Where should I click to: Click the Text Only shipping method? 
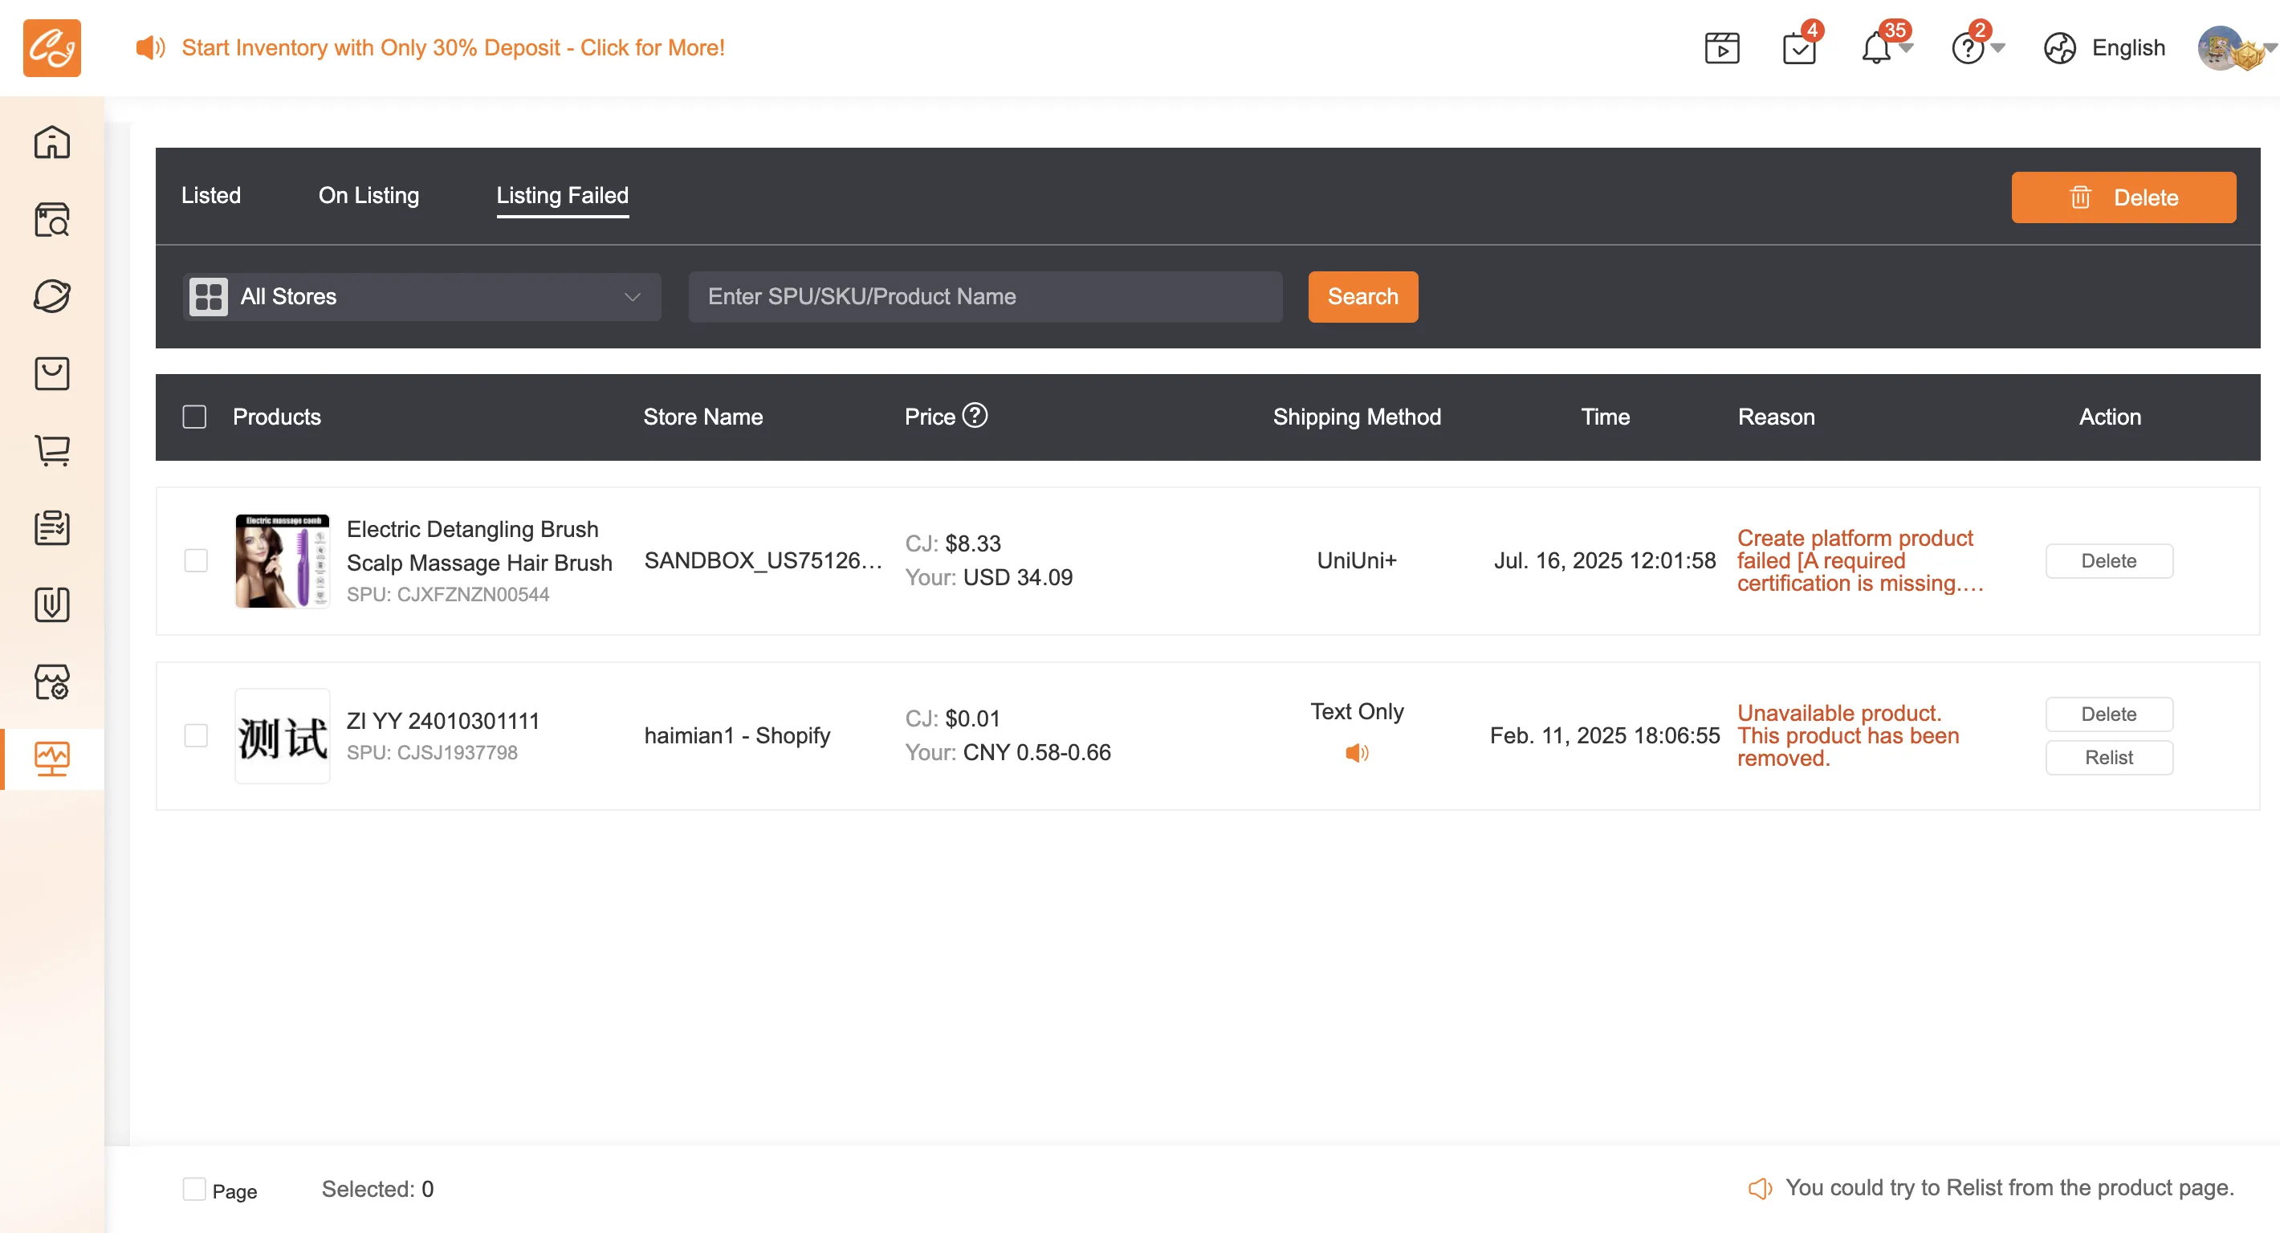(1356, 712)
